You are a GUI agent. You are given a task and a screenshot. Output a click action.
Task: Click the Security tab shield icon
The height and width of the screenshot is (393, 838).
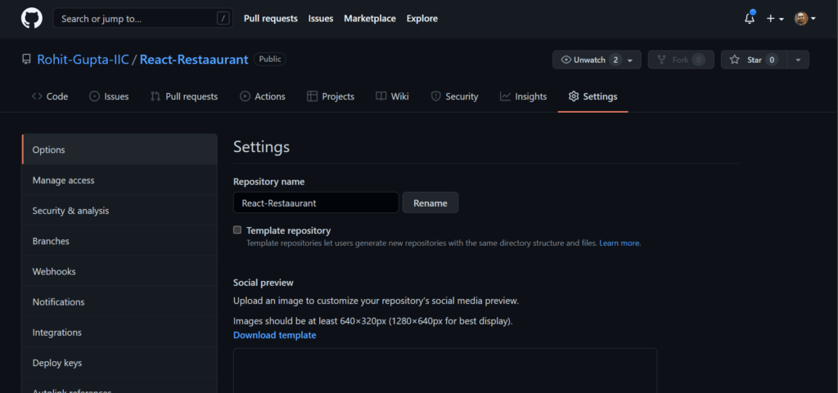tap(436, 96)
